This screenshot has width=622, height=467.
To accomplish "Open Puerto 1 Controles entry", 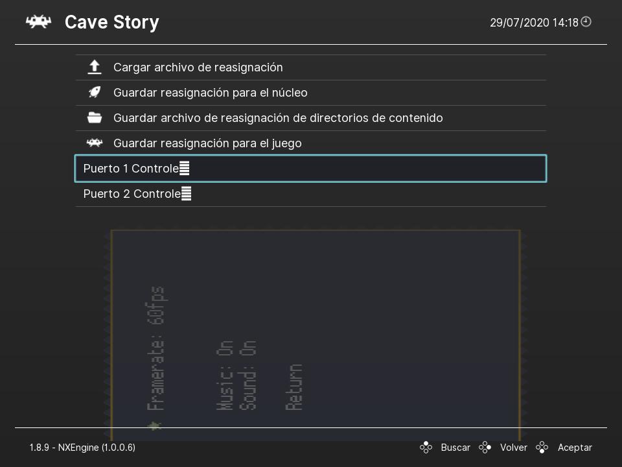I will coord(310,169).
